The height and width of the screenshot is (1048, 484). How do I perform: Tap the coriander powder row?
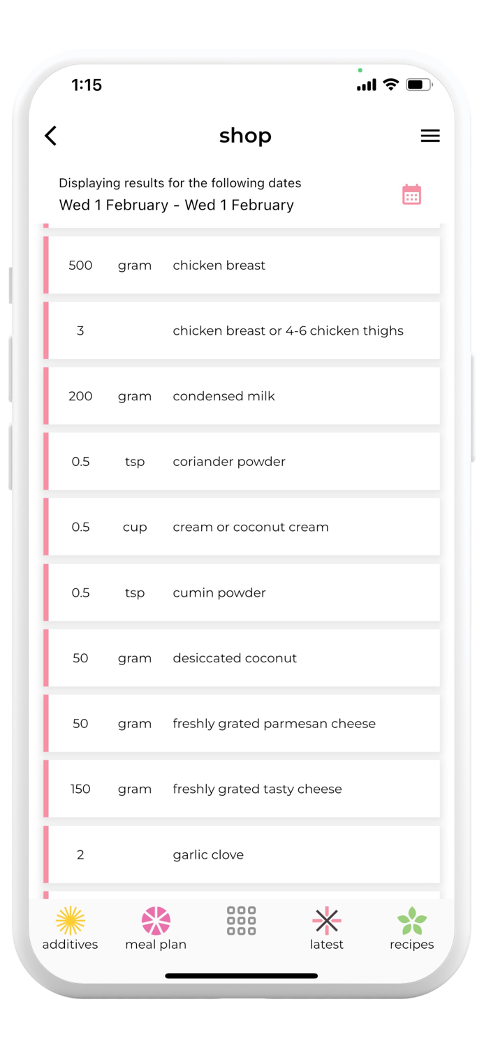point(242,461)
